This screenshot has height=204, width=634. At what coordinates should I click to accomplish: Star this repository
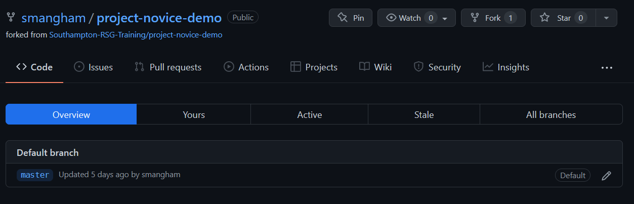point(563,18)
